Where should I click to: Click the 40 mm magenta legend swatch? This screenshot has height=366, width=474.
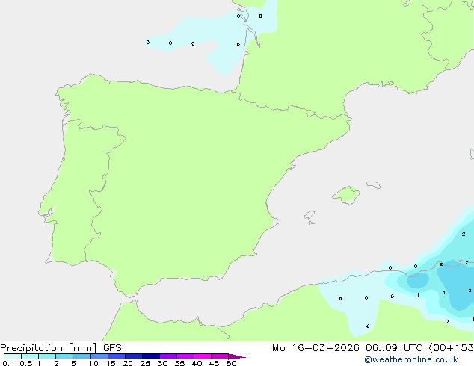(x=203, y=356)
